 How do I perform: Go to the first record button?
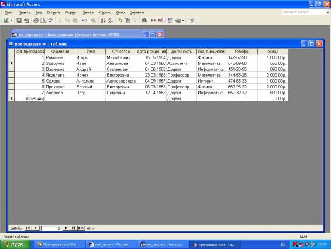(27, 228)
